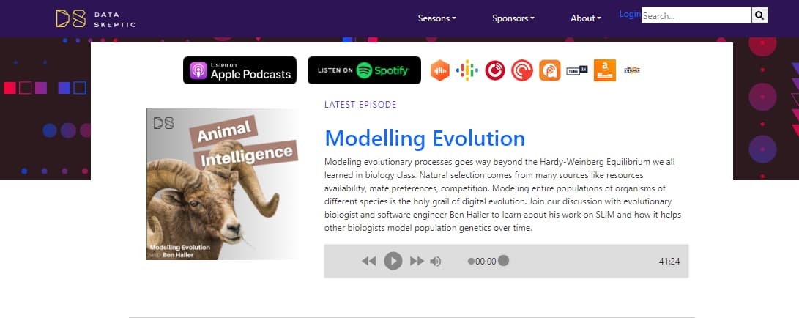Screen dimensions: 799x318
Task: Open the Modelling Evolution episode title
Action: click(x=425, y=138)
